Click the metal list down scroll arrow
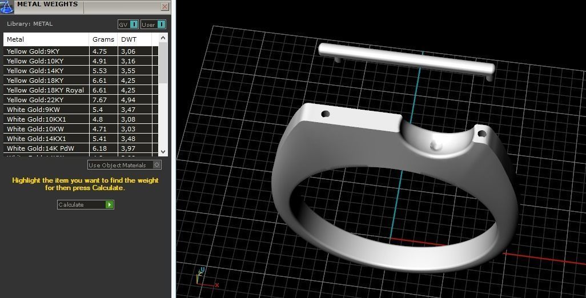This screenshot has height=298, width=586. (163, 152)
